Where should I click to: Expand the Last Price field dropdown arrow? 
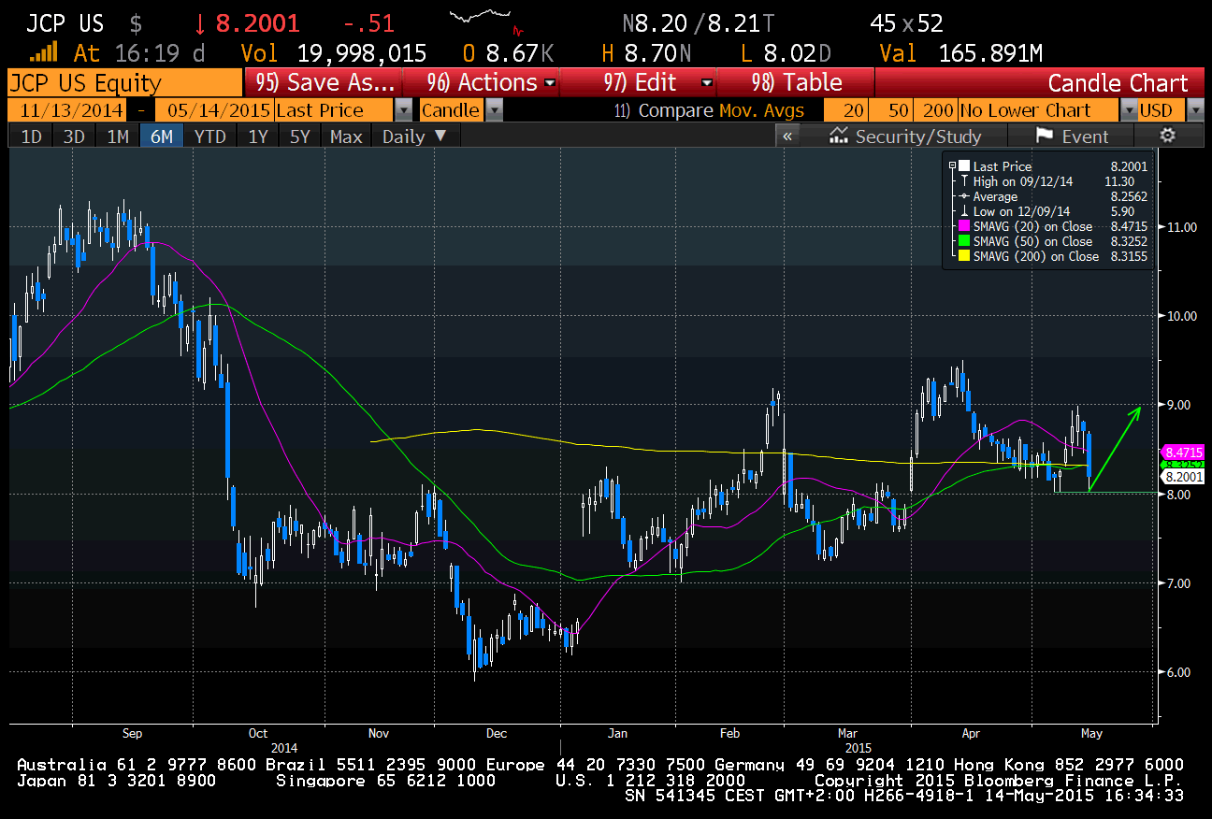[x=403, y=110]
